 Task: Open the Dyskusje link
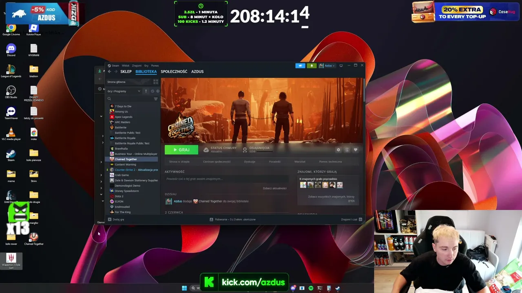coord(250,162)
